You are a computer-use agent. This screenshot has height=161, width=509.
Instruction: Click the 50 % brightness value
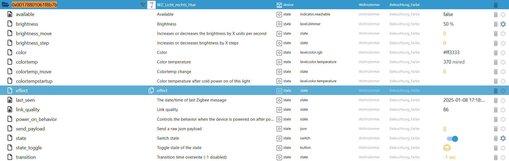(448, 24)
